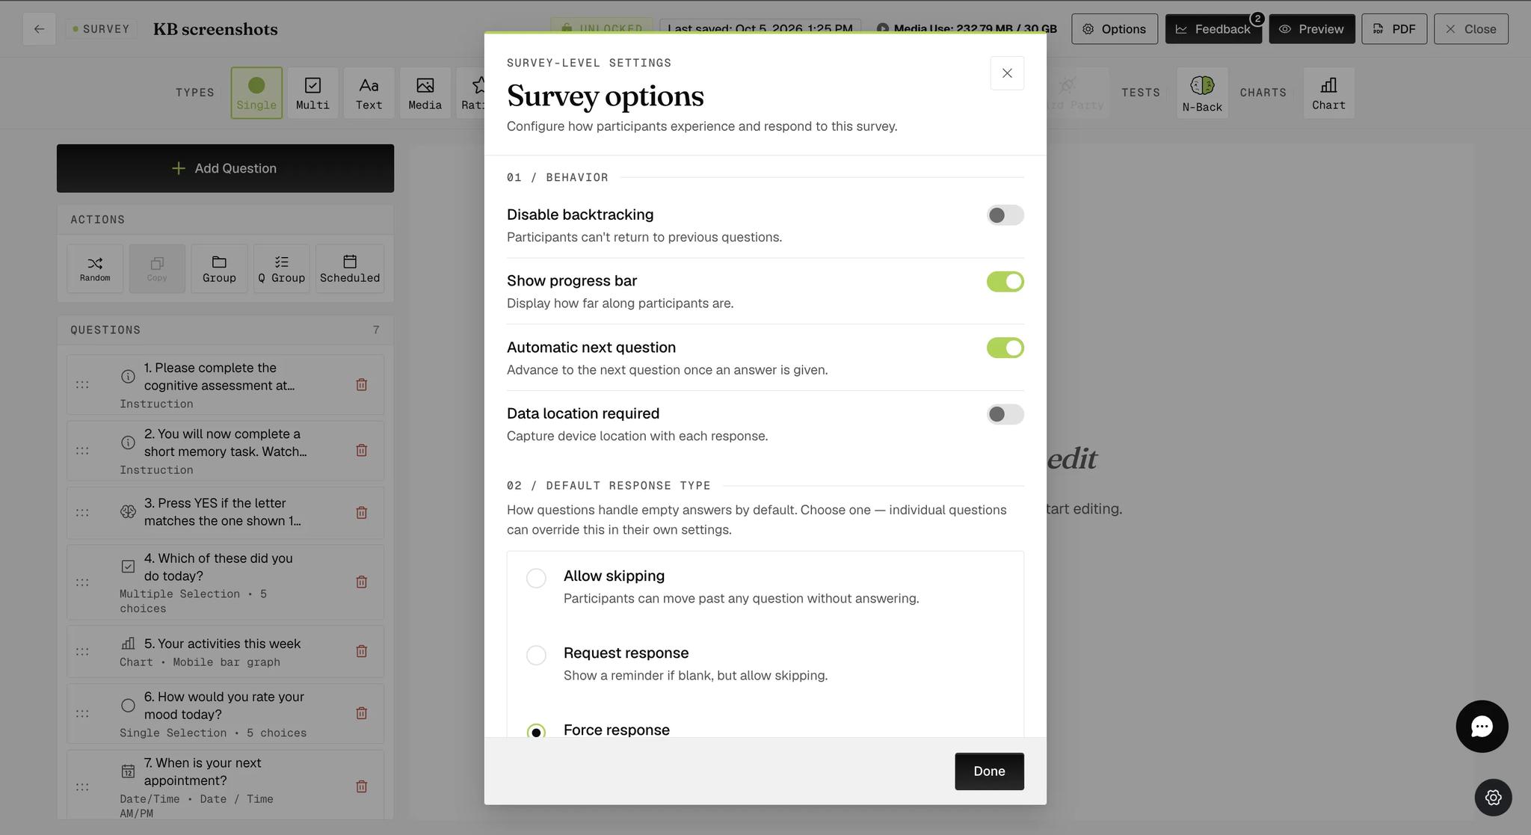
Task: Toggle Disable backtracking switch
Action: click(1005, 215)
